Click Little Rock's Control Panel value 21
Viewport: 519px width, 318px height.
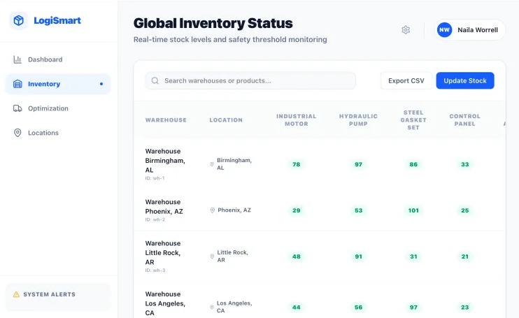(464, 256)
